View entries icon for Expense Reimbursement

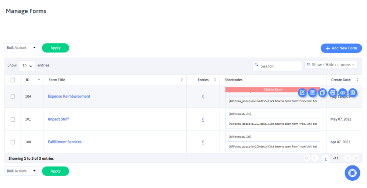point(312,92)
